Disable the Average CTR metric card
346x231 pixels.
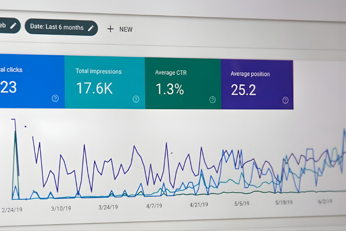tap(182, 83)
